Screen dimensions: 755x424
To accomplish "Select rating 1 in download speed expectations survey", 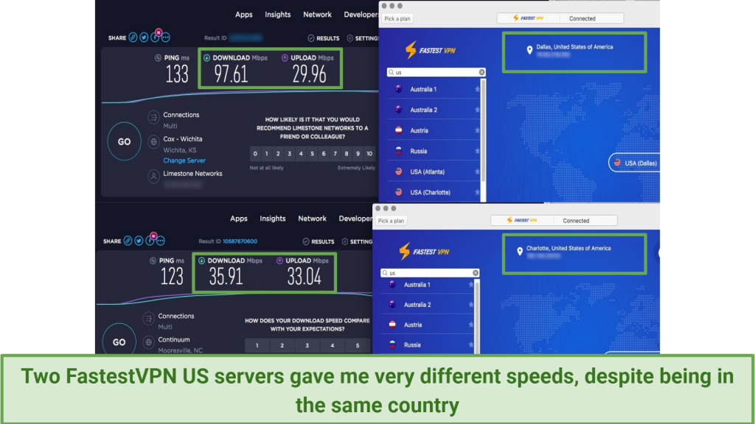I will [257, 345].
